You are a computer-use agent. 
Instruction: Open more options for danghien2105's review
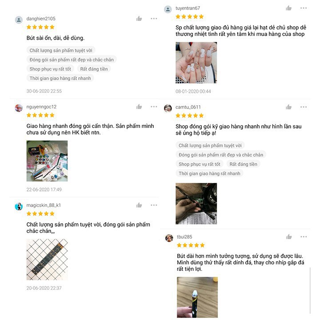[154, 19]
